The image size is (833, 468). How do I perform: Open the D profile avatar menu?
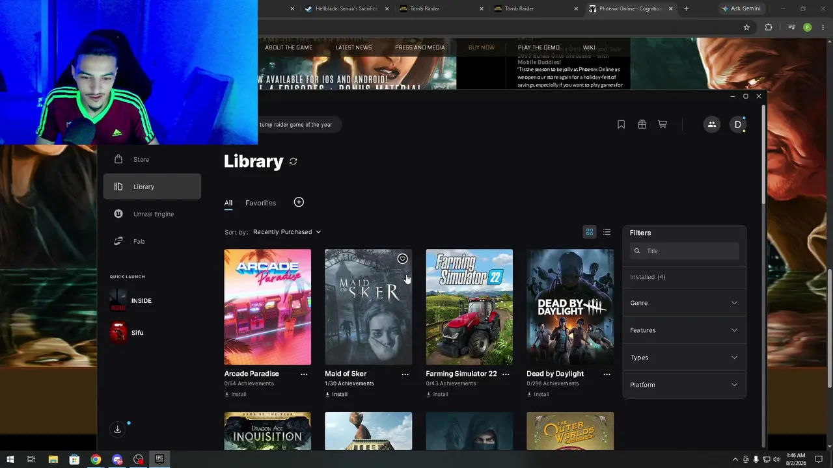point(737,124)
